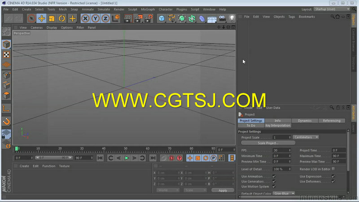359x202 pixels.
Task: Open Default Object Color dropdown
Action: point(284,193)
